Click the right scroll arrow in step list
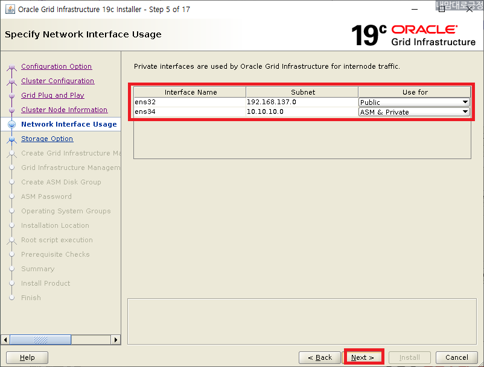 click(x=116, y=340)
